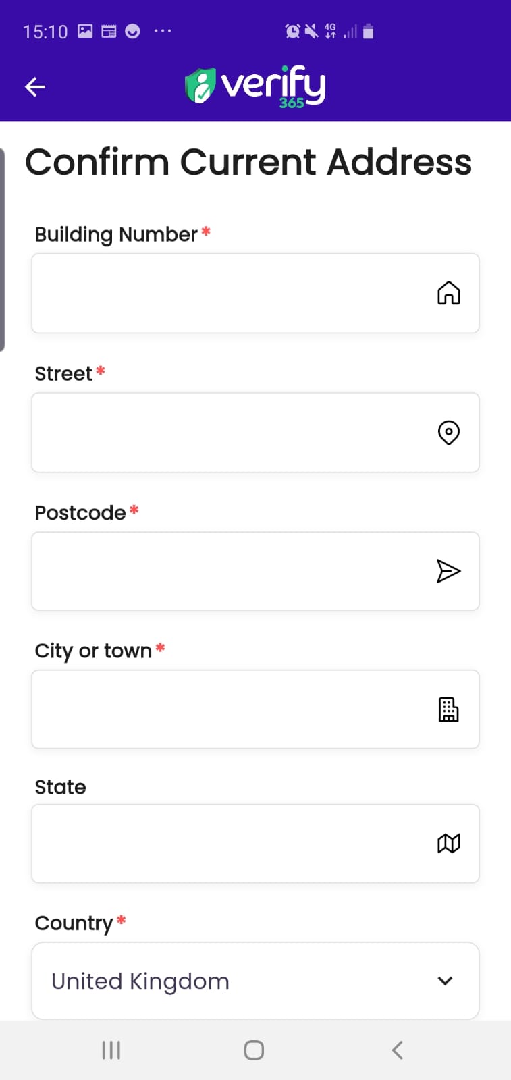Tap the back arrow in header
The image size is (511, 1080).
pyautogui.click(x=35, y=87)
